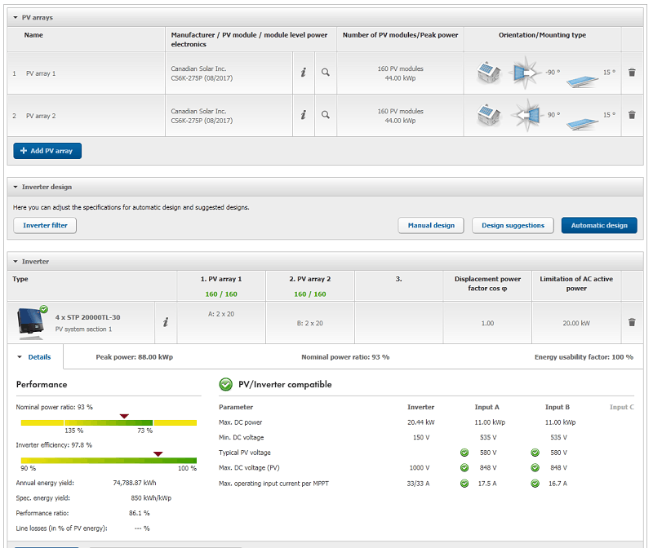Collapse the Inverter section

pos(16,262)
